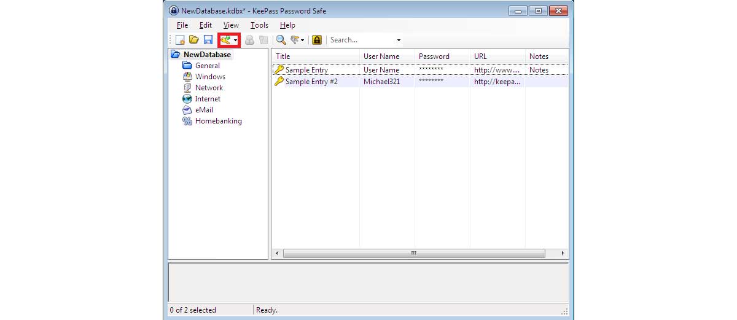This screenshot has width=737, height=320.
Task: Open the Edit menu
Action: [206, 25]
